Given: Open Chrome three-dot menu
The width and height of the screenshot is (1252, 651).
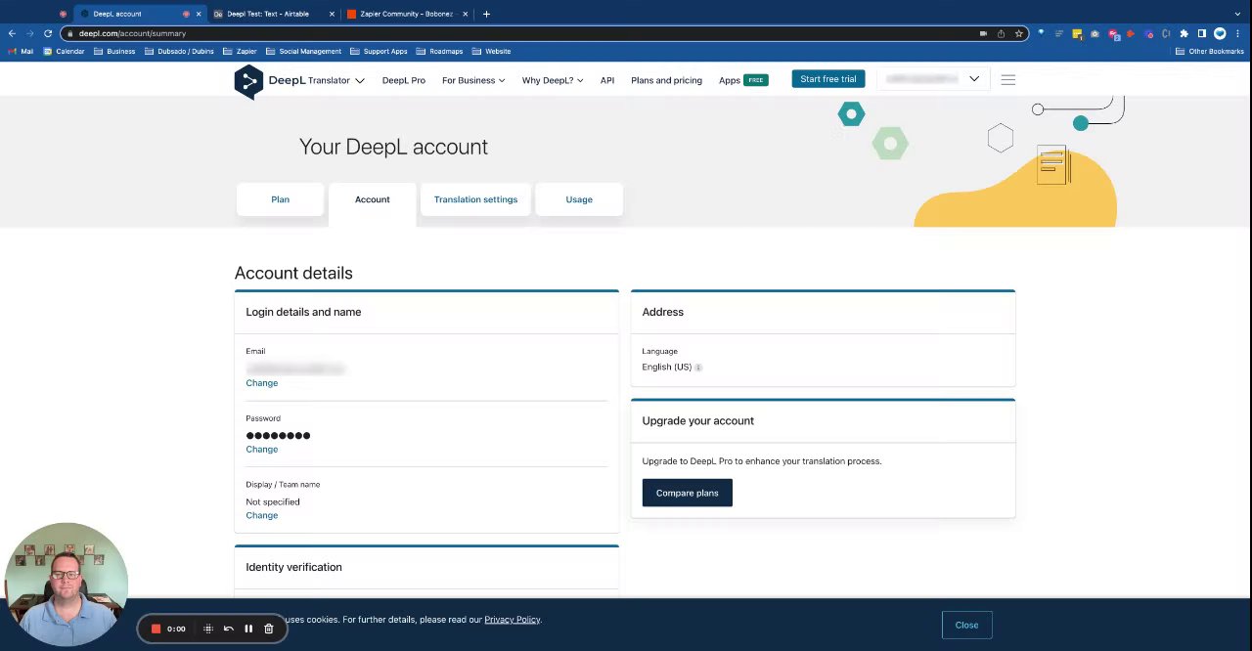Looking at the screenshot, I should [1237, 33].
